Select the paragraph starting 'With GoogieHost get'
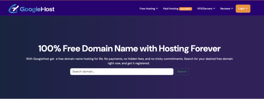This screenshot has height=99, width=264. tap(129, 61)
